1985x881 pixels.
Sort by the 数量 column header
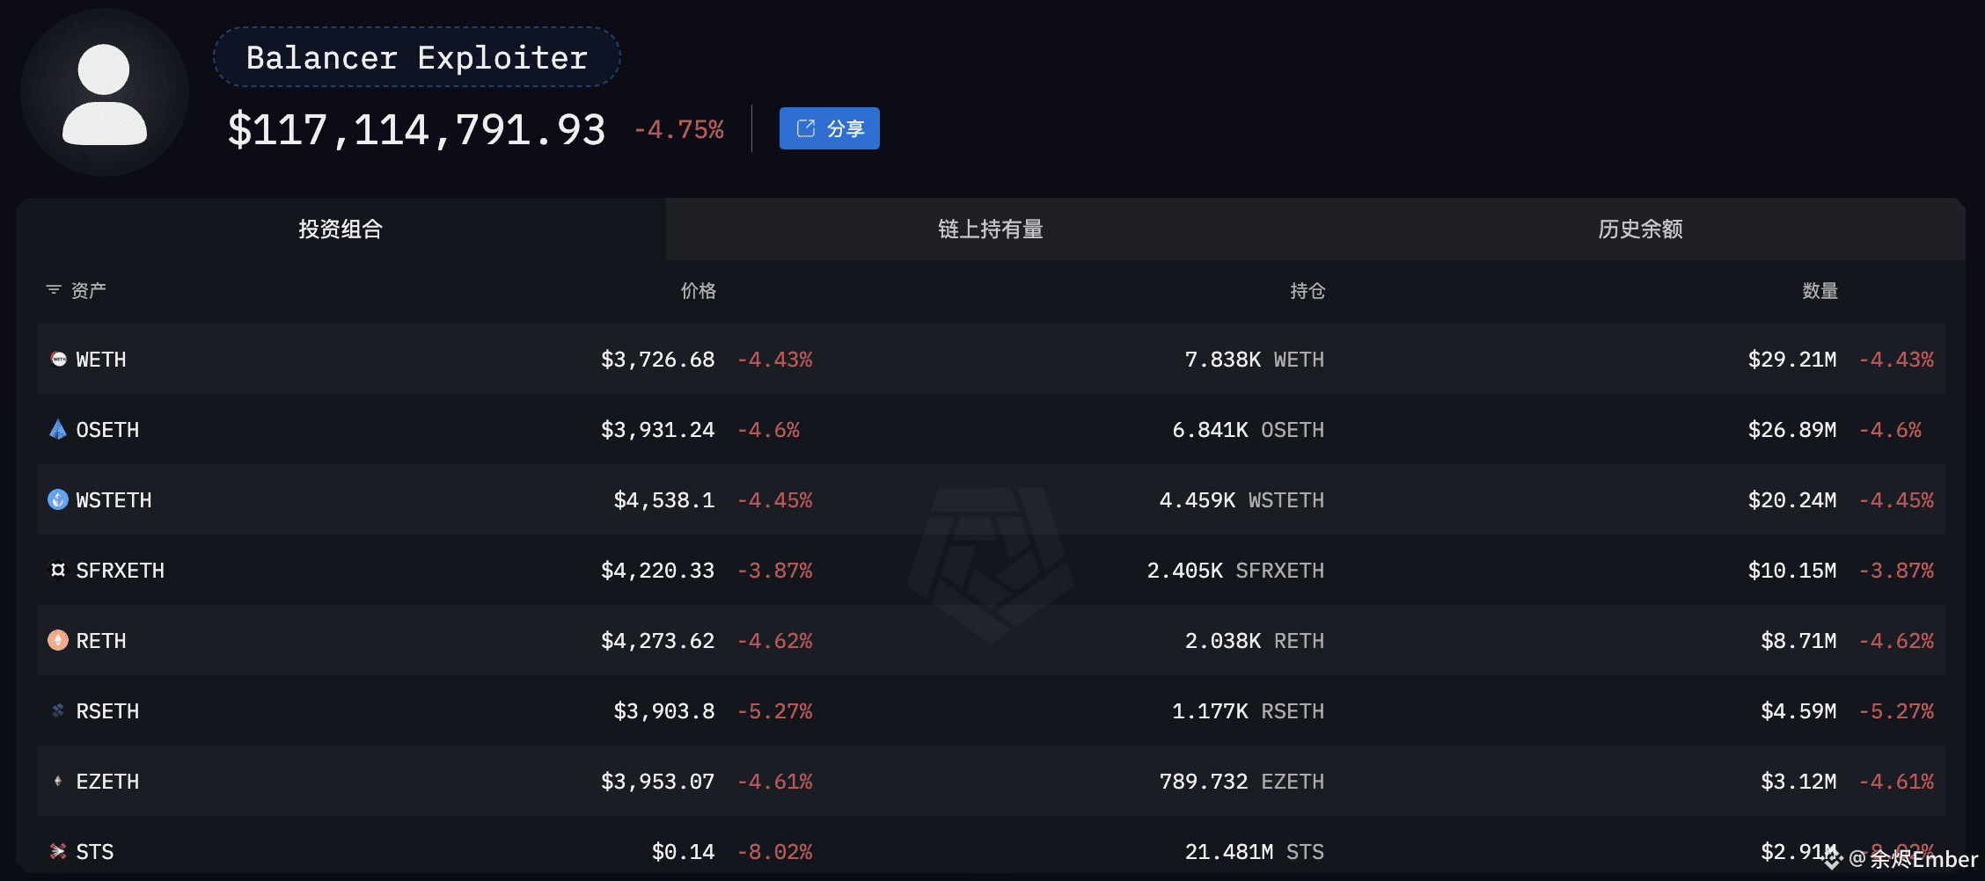[1820, 291]
